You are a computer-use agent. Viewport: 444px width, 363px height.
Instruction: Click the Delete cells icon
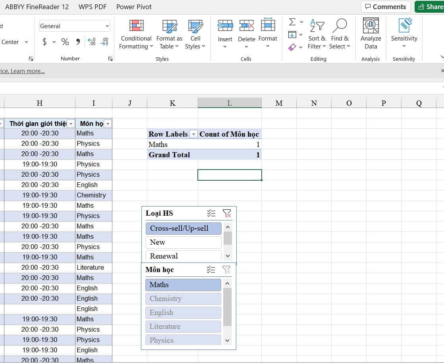click(247, 26)
